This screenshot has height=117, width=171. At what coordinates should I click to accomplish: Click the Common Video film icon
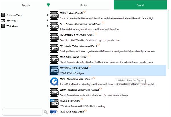pyautogui.click(x=3, y=15)
